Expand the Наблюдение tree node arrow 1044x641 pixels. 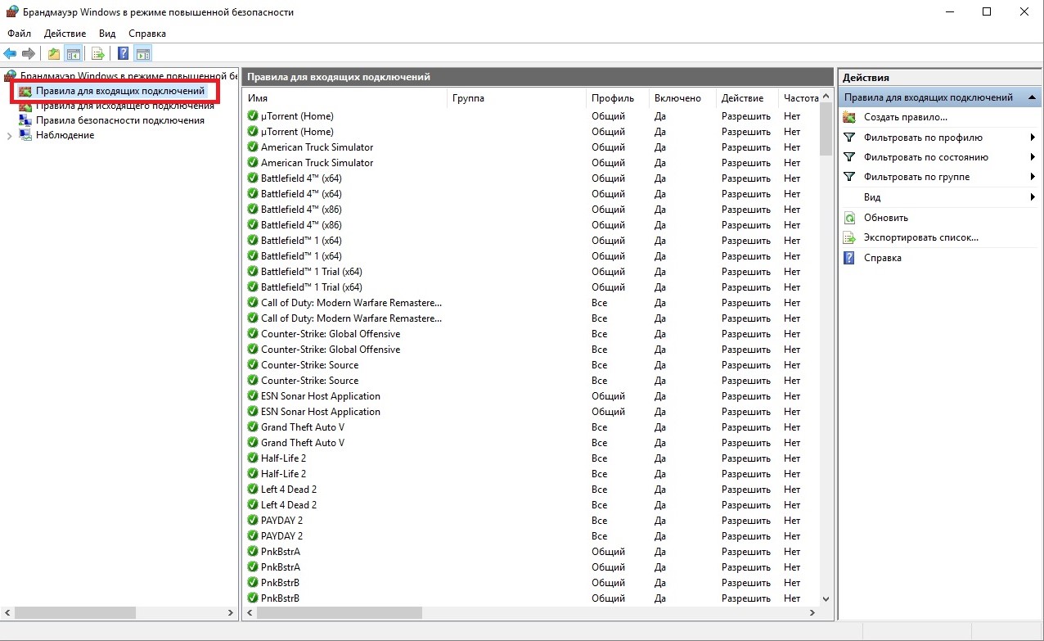point(10,136)
